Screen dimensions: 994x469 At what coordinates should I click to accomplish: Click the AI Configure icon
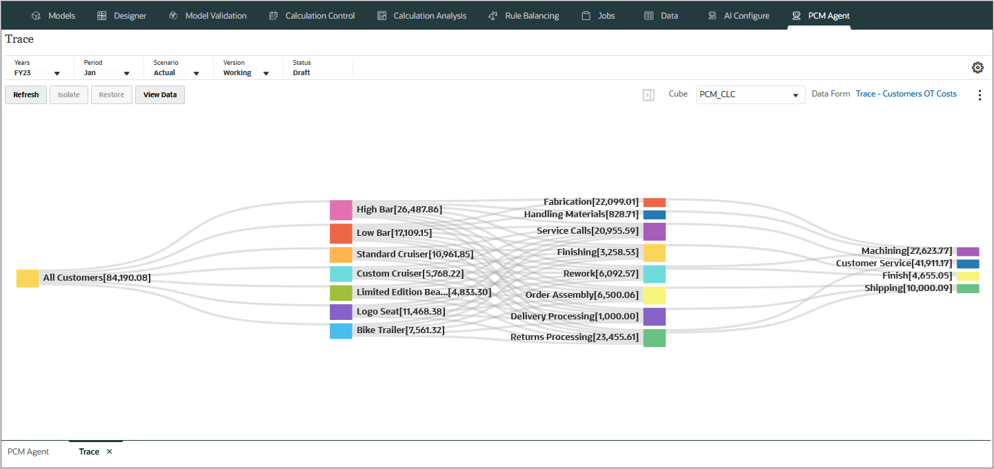[712, 16]
